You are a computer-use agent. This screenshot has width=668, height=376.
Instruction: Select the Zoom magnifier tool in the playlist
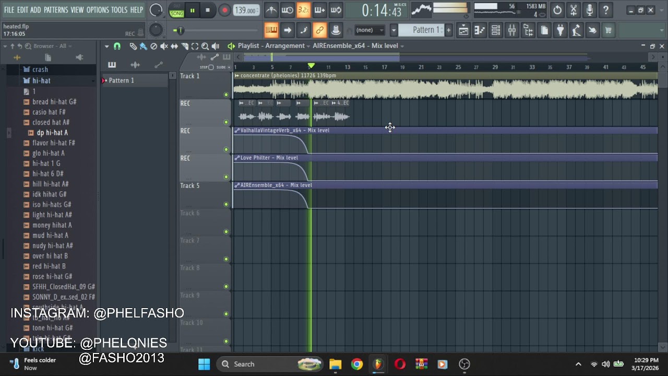click(x=205, y=46)
